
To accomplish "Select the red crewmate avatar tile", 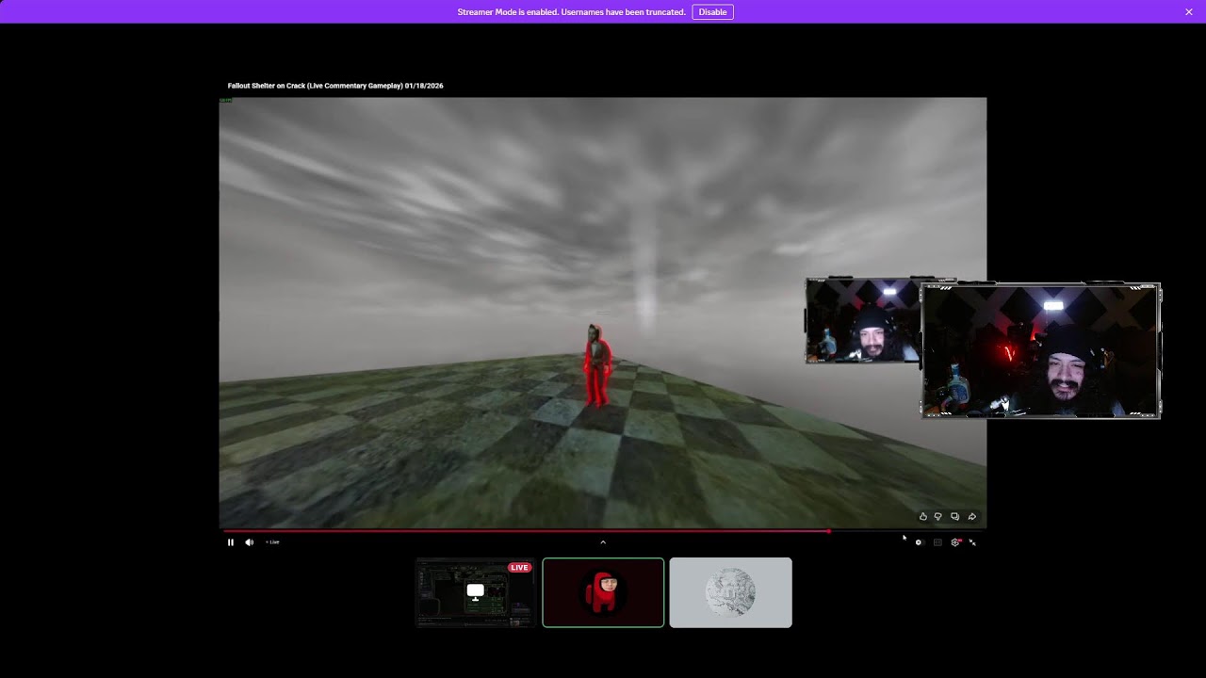I will point(603,592).
